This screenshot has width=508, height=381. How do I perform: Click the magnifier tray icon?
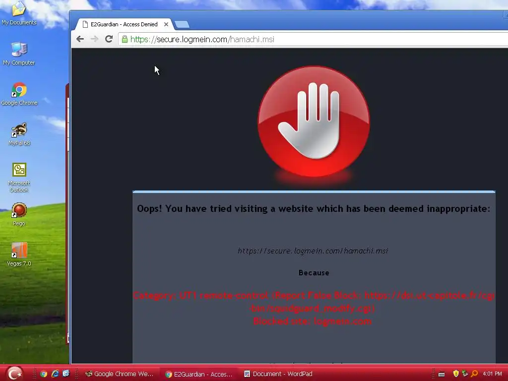click(x=474, y=374)
